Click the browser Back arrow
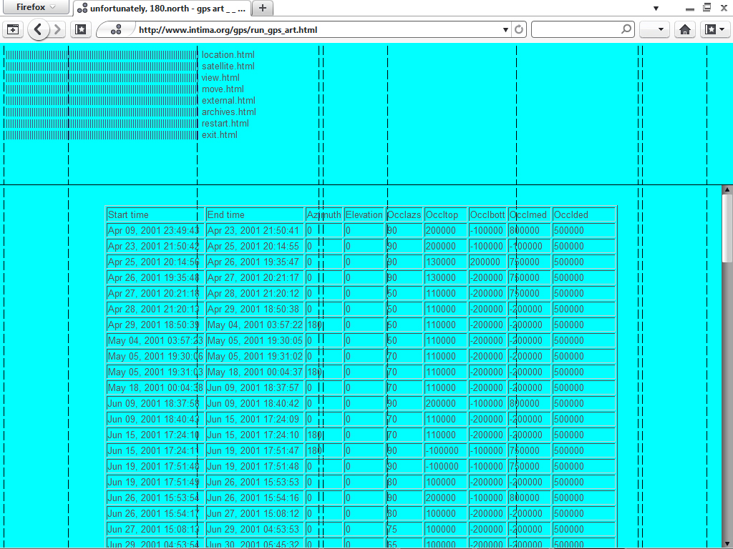This screenshot has height=549, width=733. point(38,30)
